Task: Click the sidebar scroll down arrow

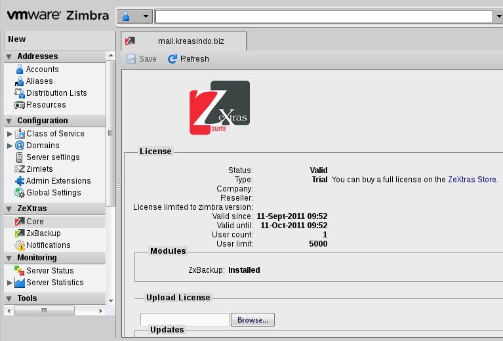Action: pos(111,300)
